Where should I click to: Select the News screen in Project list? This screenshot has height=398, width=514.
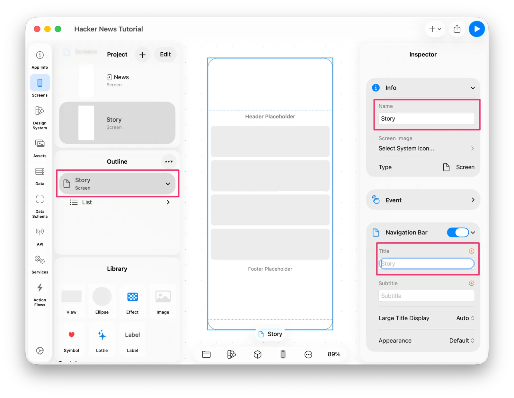click(117, 81)
